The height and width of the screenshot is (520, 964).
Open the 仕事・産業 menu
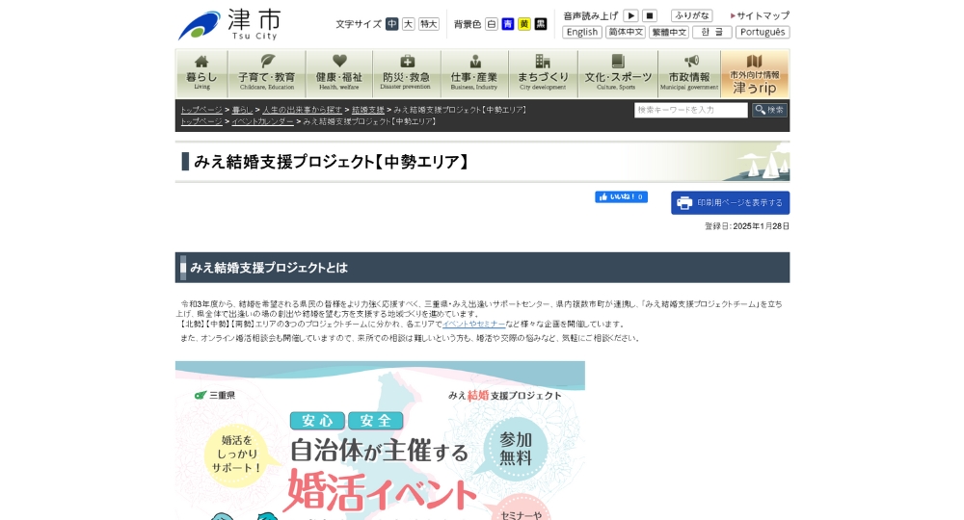pyautogui.click(x=474, y=74)
